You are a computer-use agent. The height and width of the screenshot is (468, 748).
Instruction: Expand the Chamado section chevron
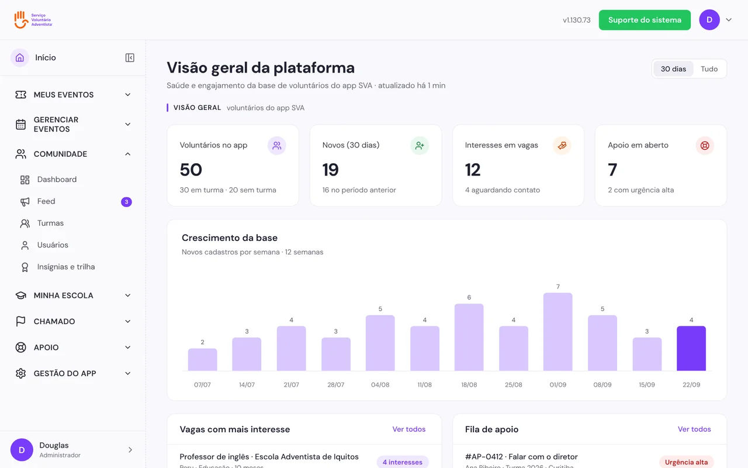[128, 321]
